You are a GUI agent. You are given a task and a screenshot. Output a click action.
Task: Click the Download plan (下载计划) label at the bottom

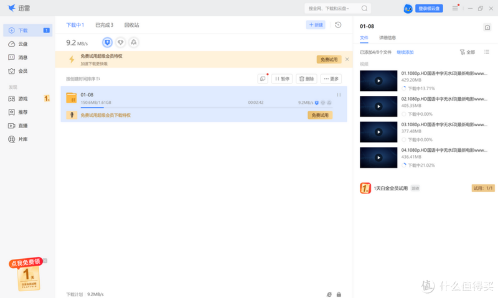(74, 294)
